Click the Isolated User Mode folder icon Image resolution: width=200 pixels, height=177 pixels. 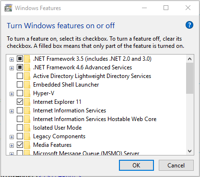point(27,128)
